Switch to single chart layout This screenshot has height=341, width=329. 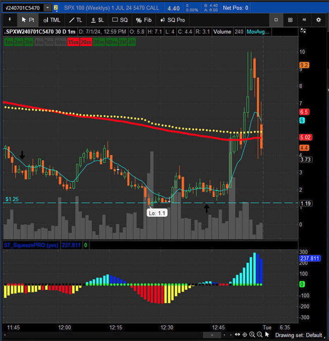click(276, 20)
